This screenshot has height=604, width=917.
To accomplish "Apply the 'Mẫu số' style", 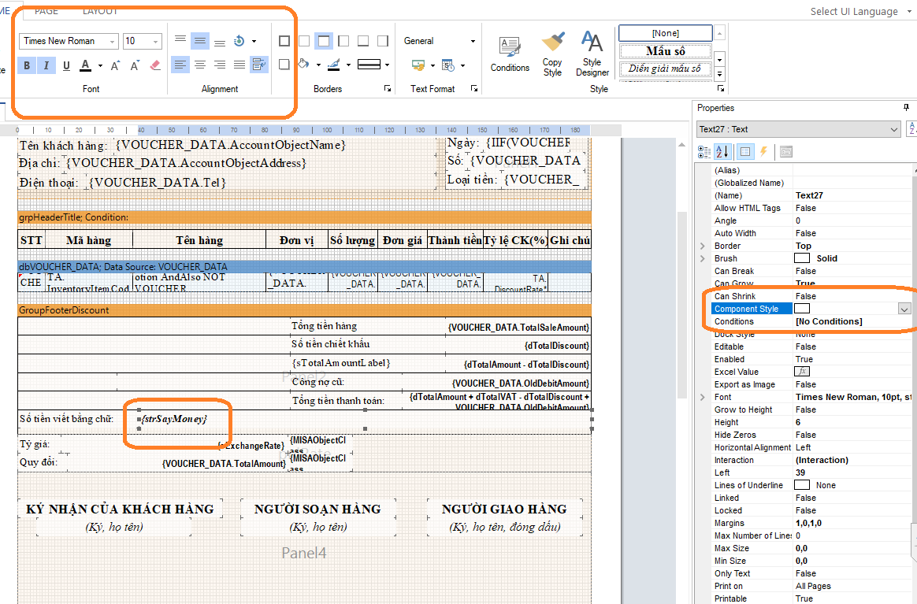I will click(666, 51).
